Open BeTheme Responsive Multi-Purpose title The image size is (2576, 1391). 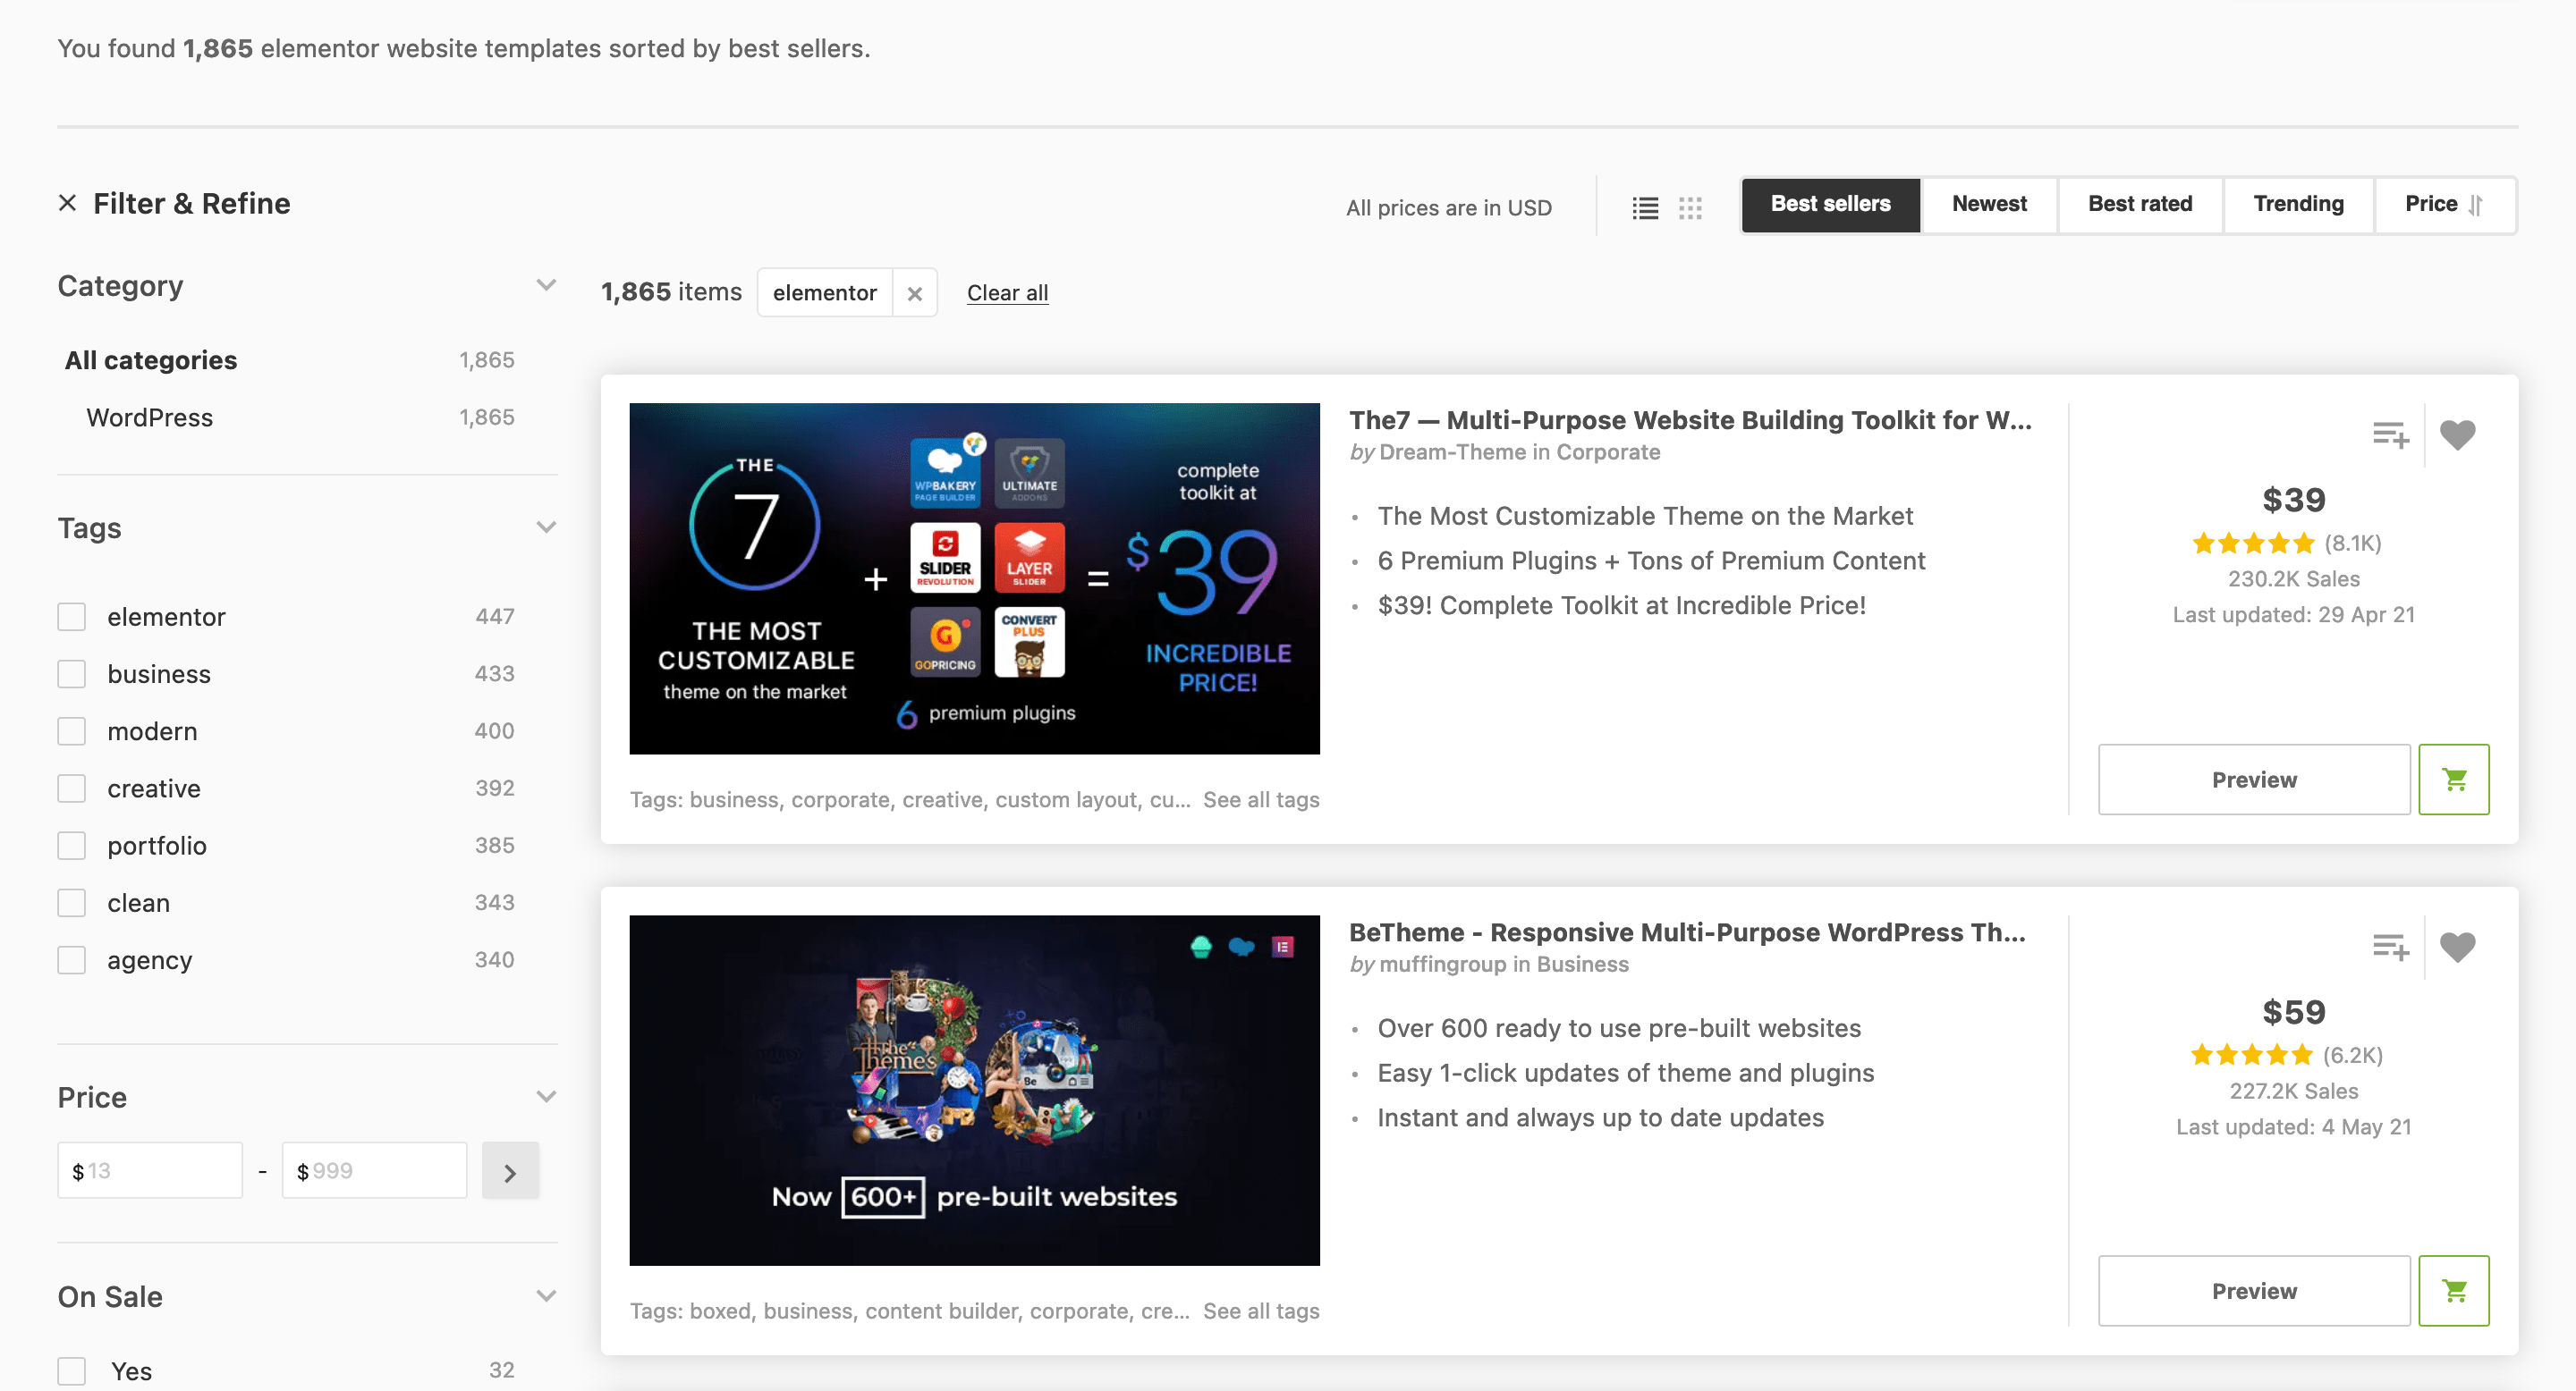click(x=1687, y=932)
